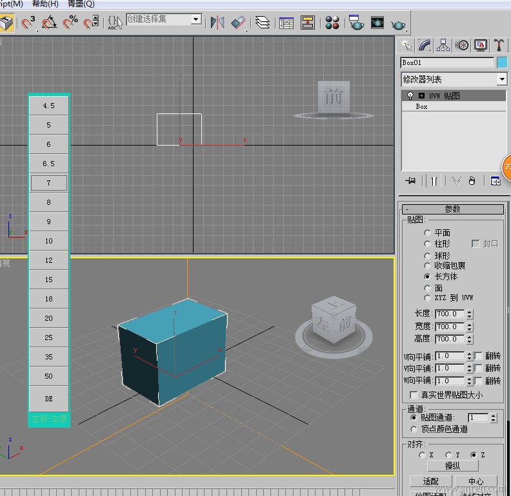Viewport: 511px width, 496px height.
Task: Click the 贴图通道 spinner arrows
Action: [x=494, y=418]
